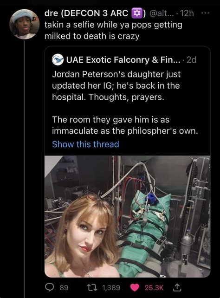Tap the retweet arrows icon
The image size is (220, 298).
click(x=92, y=287)
